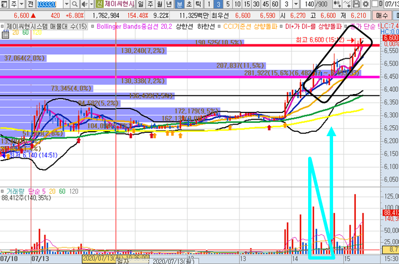
Task: Toggle the 거래량 volume panel marker
Action: click(x=3, y=191)
